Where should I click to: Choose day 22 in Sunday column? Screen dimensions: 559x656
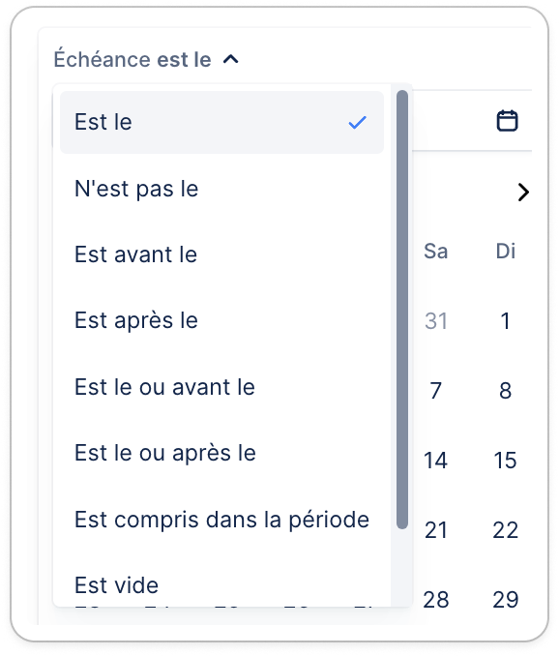(505, 530)
